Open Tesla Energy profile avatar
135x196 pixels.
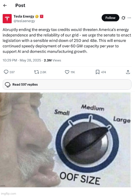pos(7,19)
